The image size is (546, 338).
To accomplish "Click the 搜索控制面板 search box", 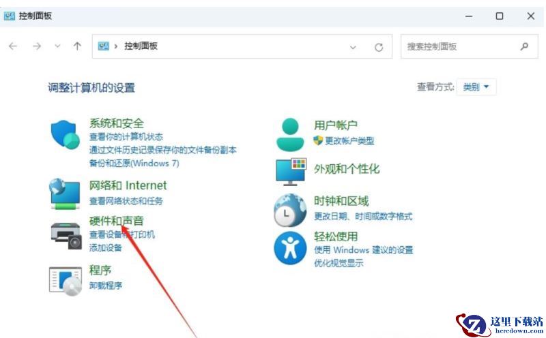I will coord(469,46).
